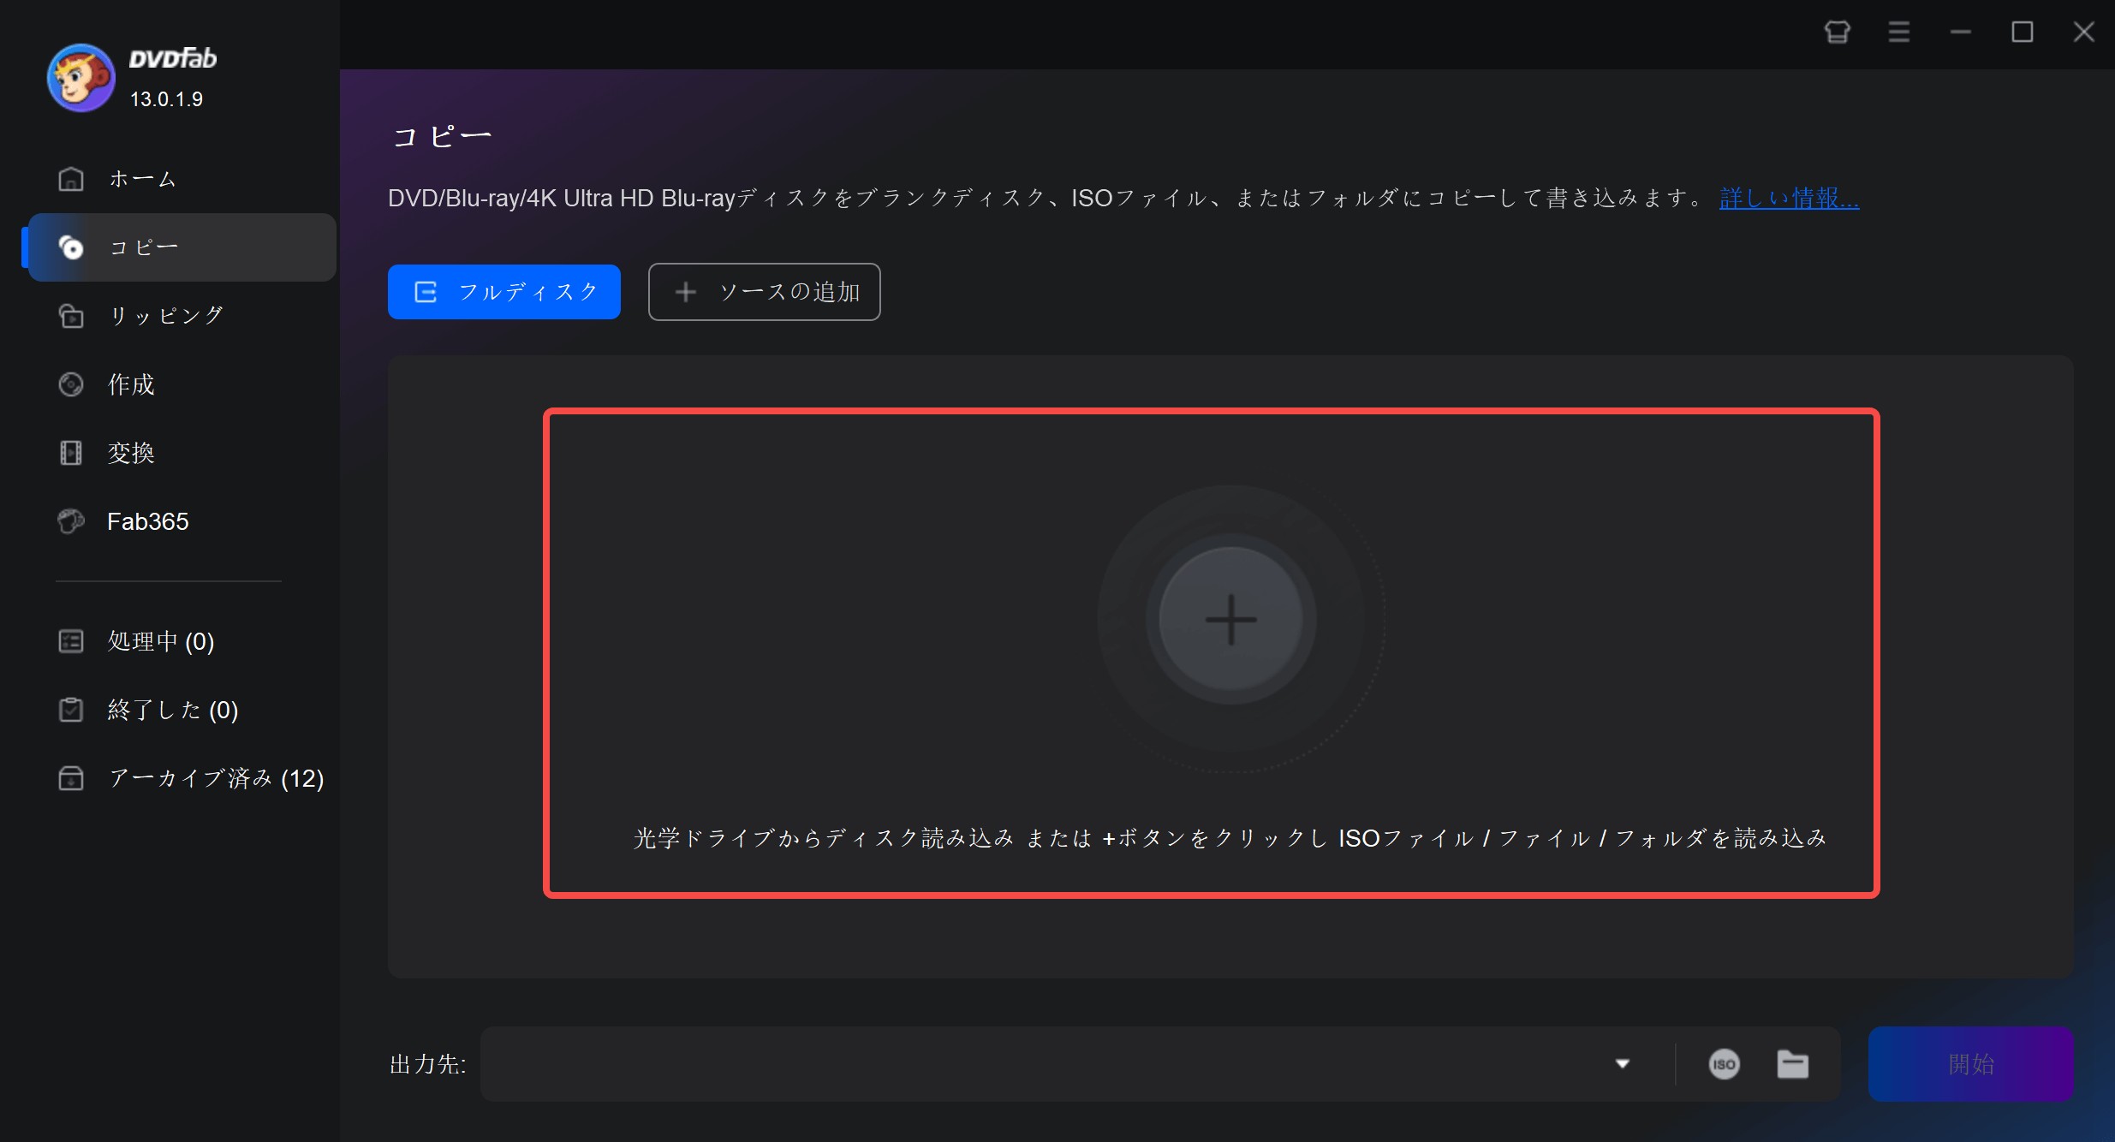Click the plus icon in ソースの追加
This screenshot has width=2115, height=1142.
[685, 292]
